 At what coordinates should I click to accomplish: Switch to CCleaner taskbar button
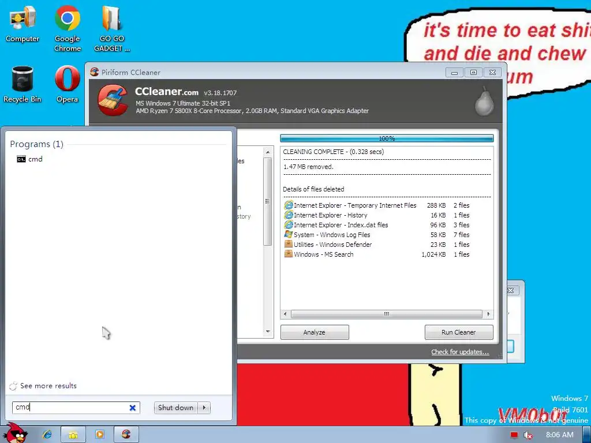click(126, 435)
